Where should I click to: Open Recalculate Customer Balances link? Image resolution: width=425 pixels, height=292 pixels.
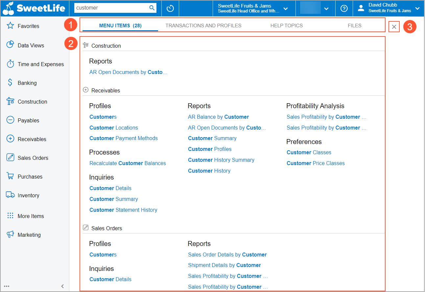click(x=128, y=163)
